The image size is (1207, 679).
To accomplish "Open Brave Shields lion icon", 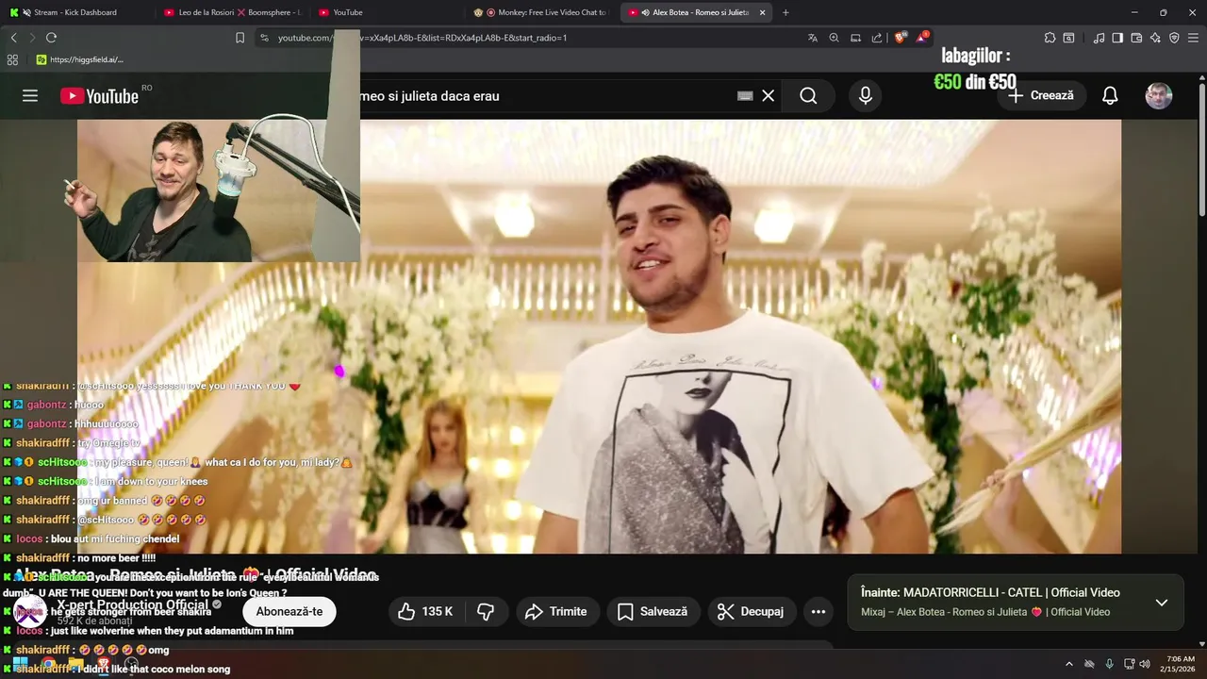I will [x=900, y=38].
